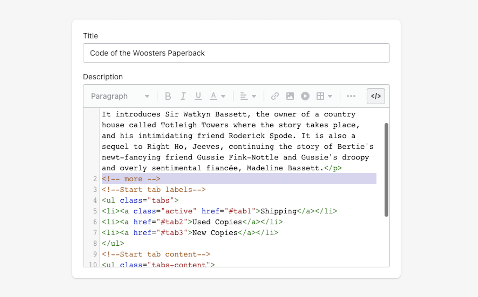478x297 pixels.
Task: Click the '<!--Start tab content-->' comment line
Action: [x=156, y=254]
